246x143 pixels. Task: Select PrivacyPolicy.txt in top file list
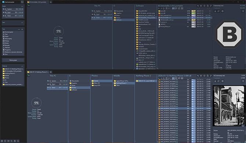(185, 26)
